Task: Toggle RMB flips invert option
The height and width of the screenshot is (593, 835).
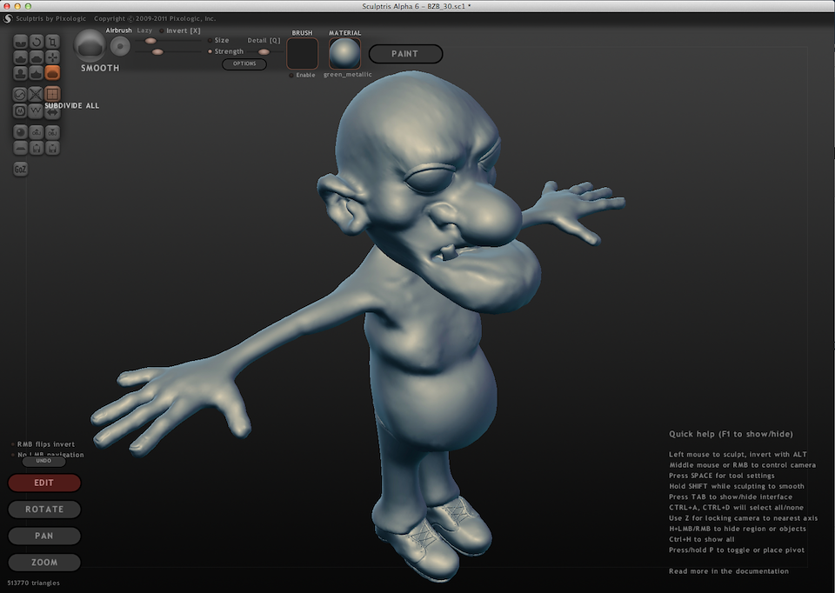Action: click(13, 443)
